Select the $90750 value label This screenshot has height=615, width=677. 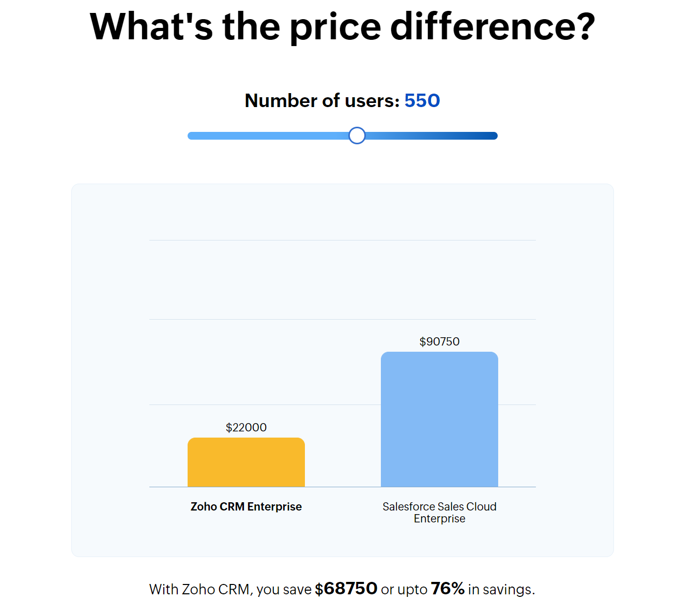click(x=439, y=341)
